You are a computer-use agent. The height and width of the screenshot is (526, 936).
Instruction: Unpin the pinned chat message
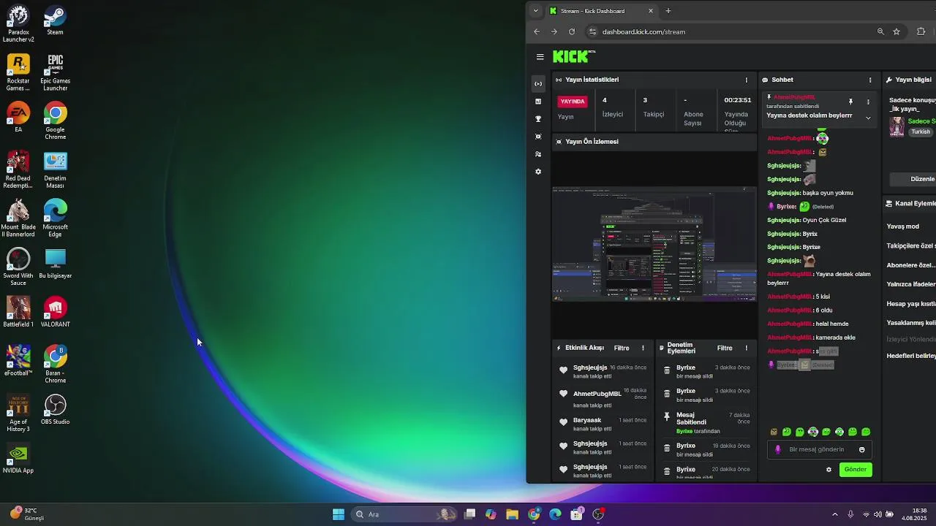click(850, 102)
